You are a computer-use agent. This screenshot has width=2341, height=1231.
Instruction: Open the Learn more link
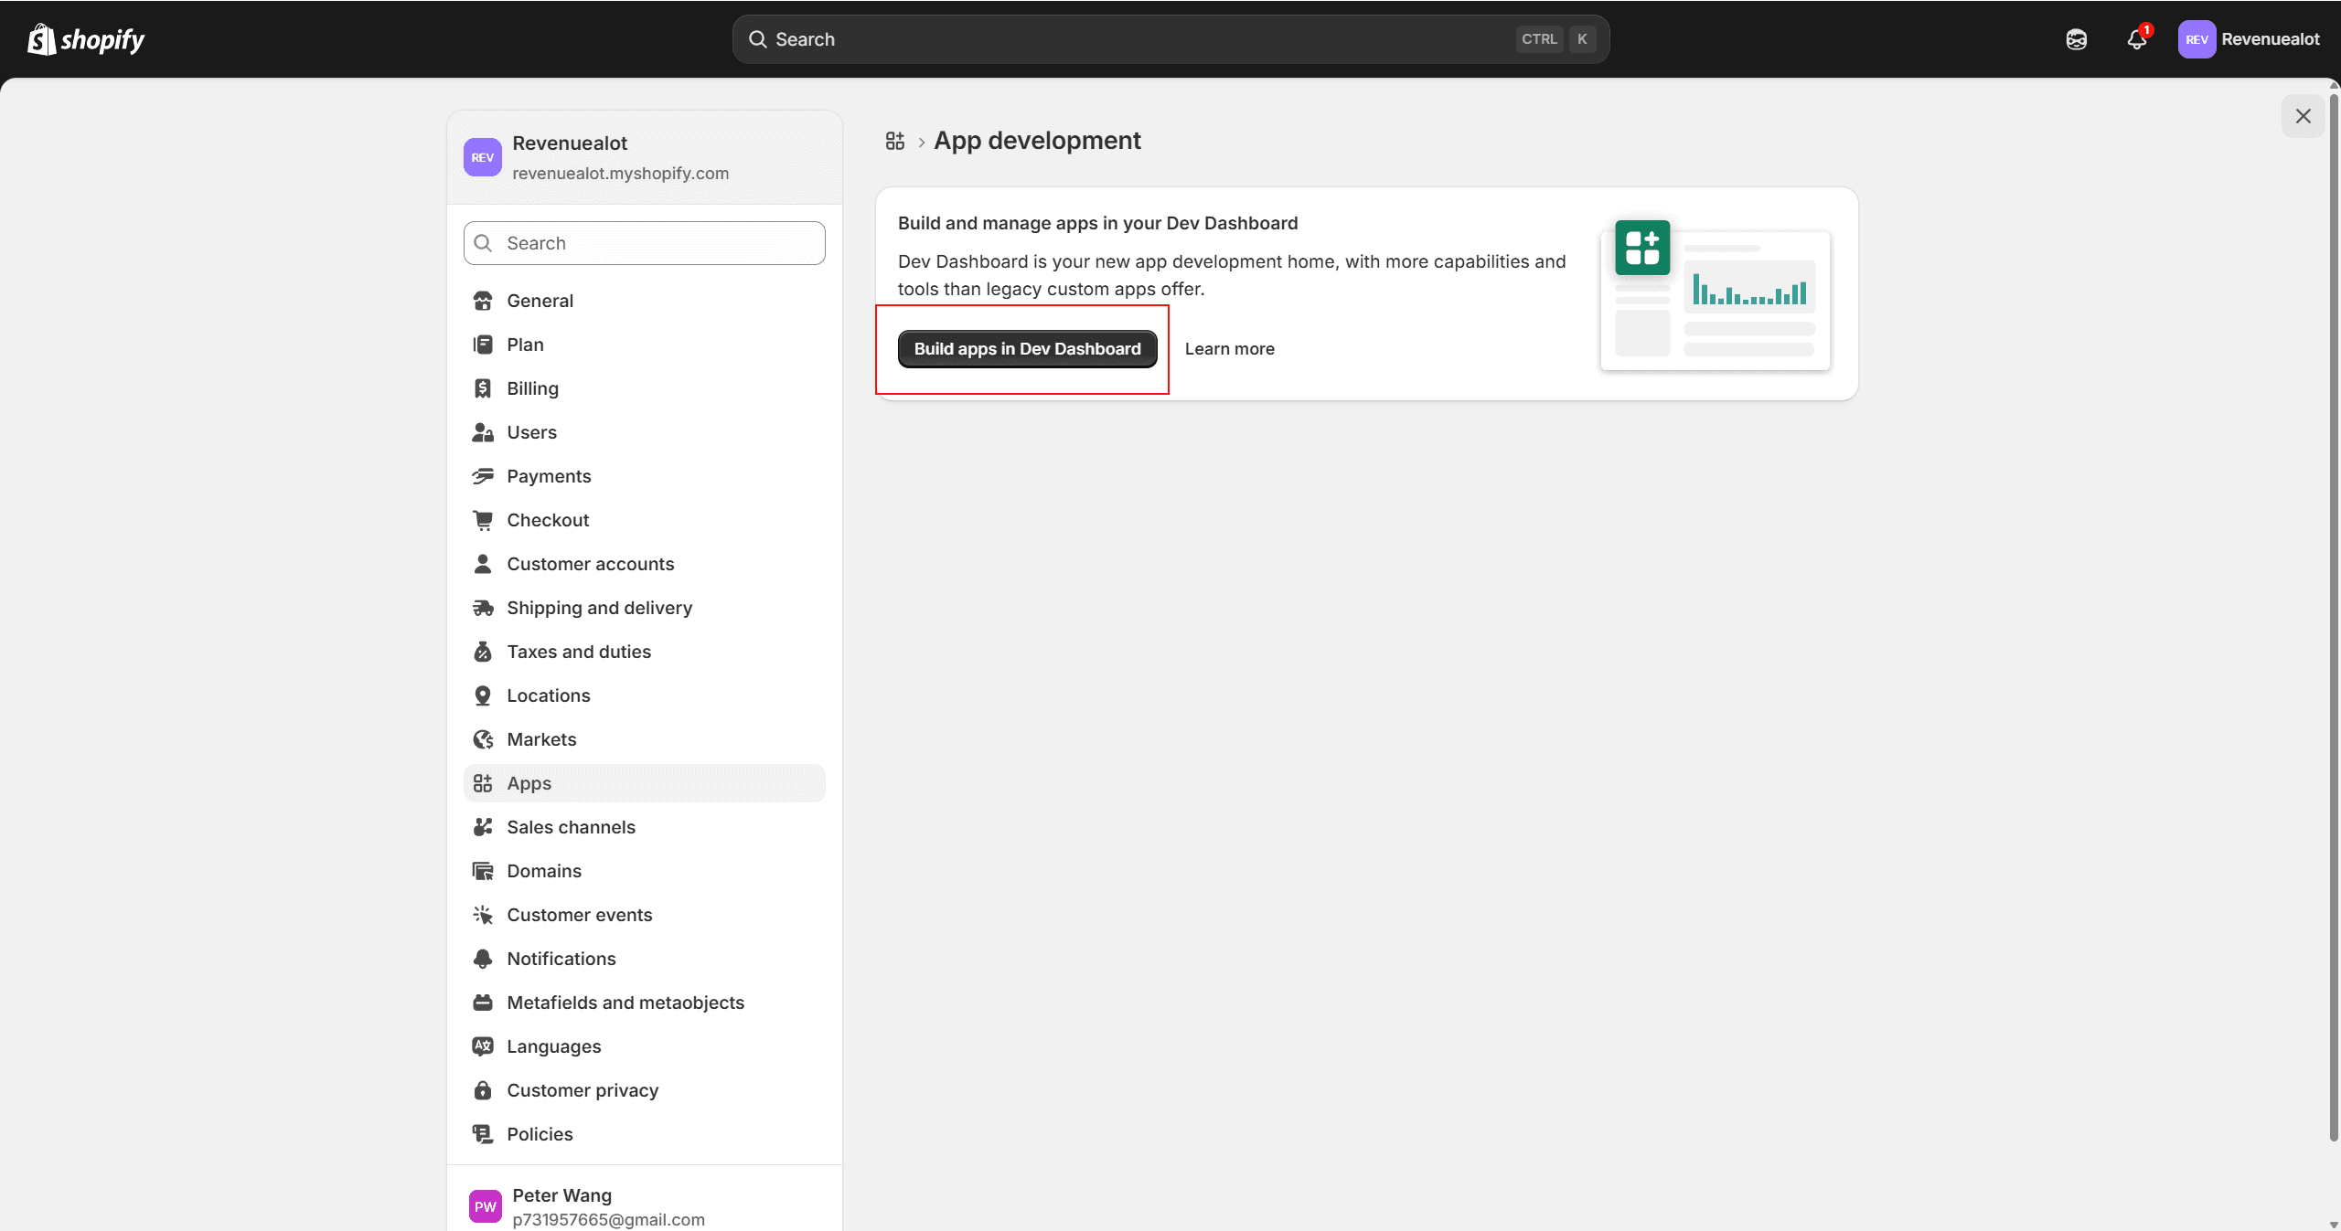click(x=1229, y=348)
